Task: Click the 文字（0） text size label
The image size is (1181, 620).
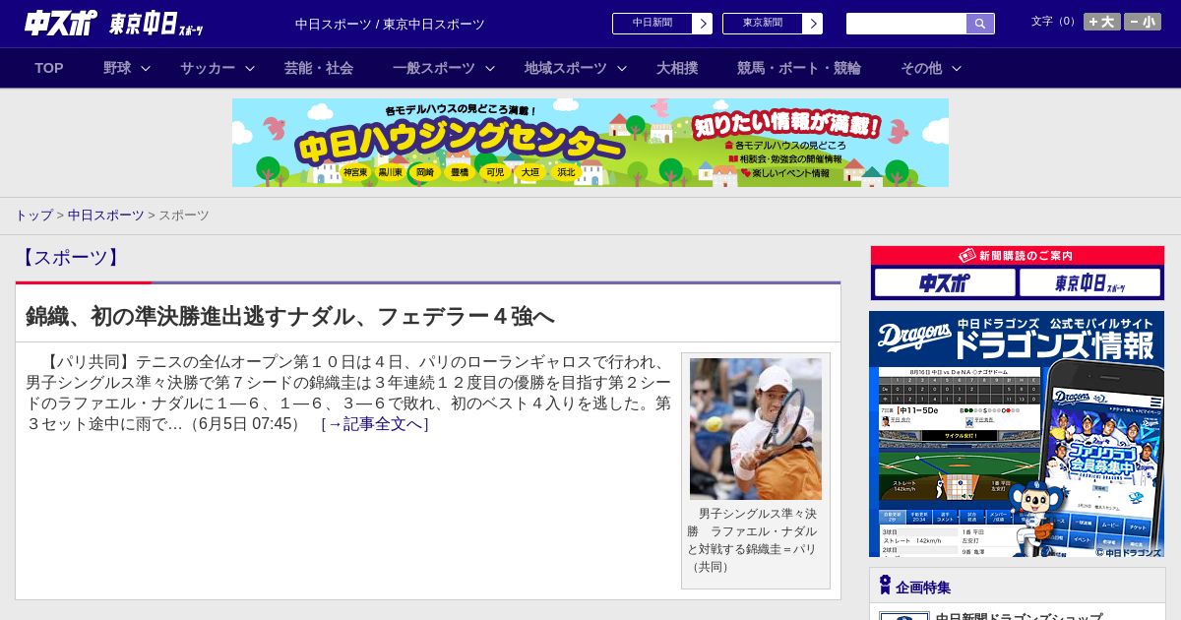Action: [x=1055, y=22]
